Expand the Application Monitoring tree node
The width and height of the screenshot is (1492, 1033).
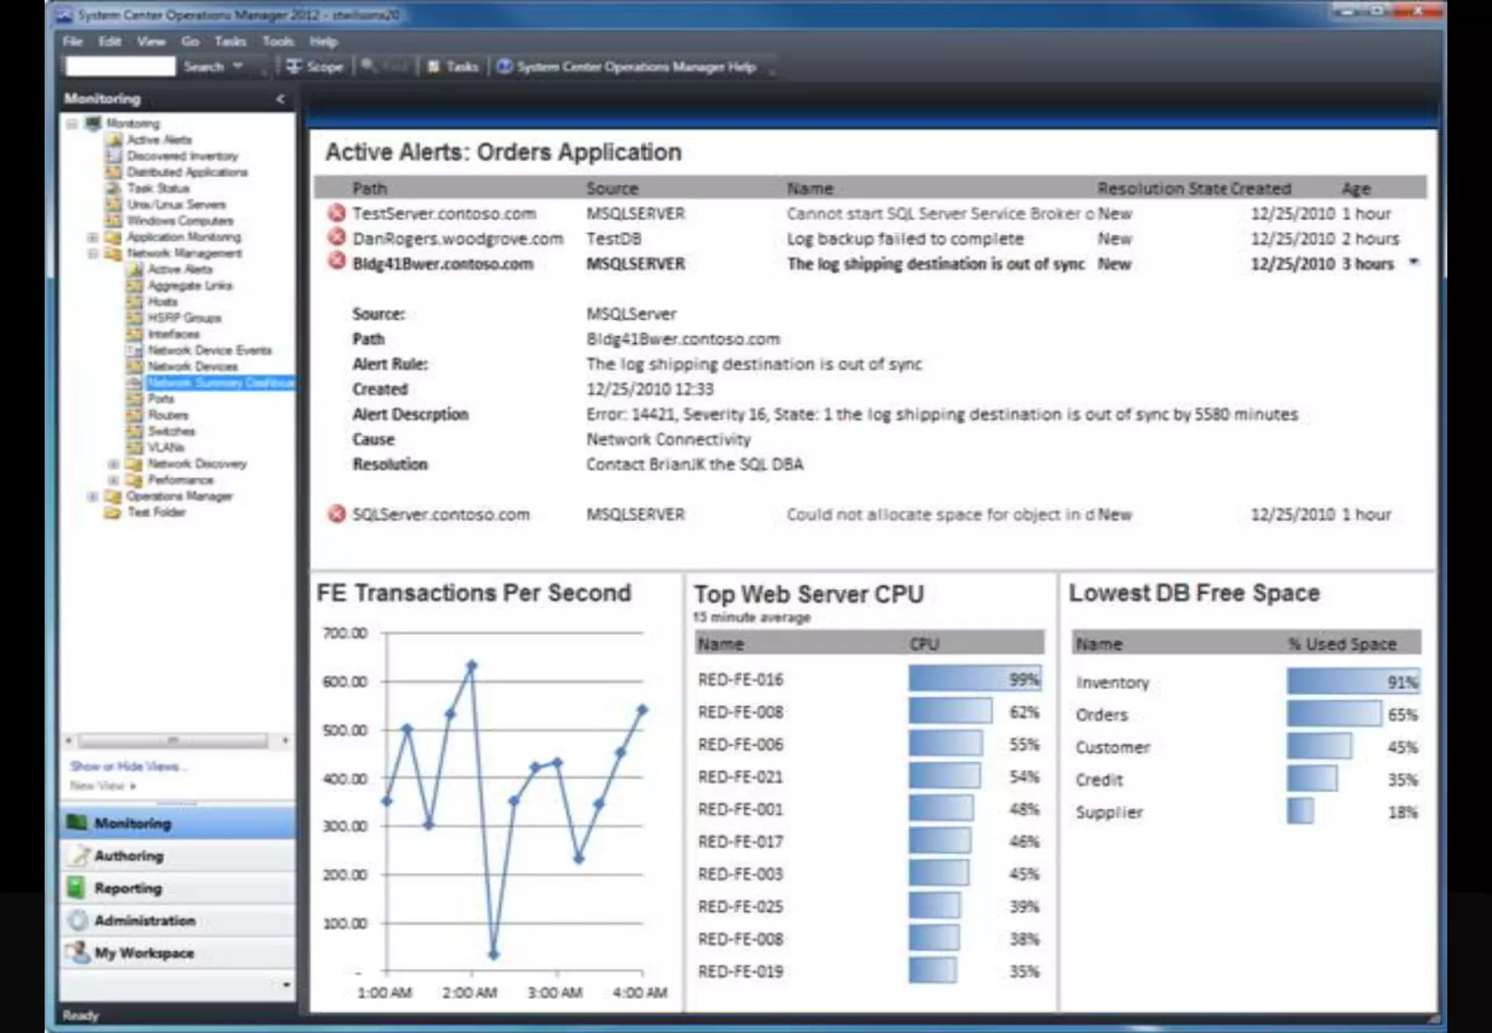[93, 237]
